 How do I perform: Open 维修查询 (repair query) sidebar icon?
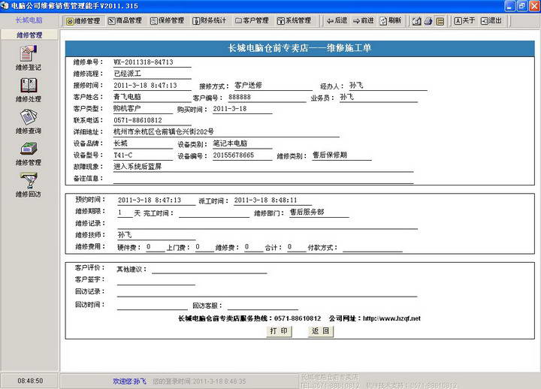click(29, 122)
